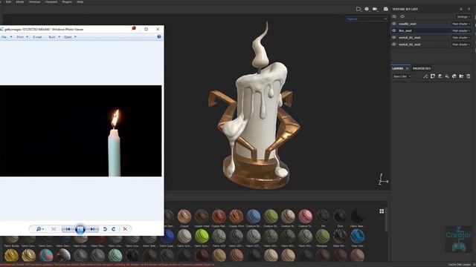Select the blue Creature material thumbnail
This screenshot has width=476, height=267.
click(x=254, y=217)
